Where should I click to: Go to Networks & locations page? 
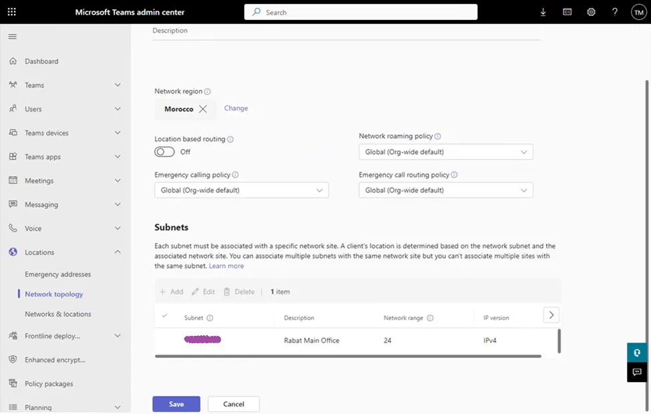57,314
